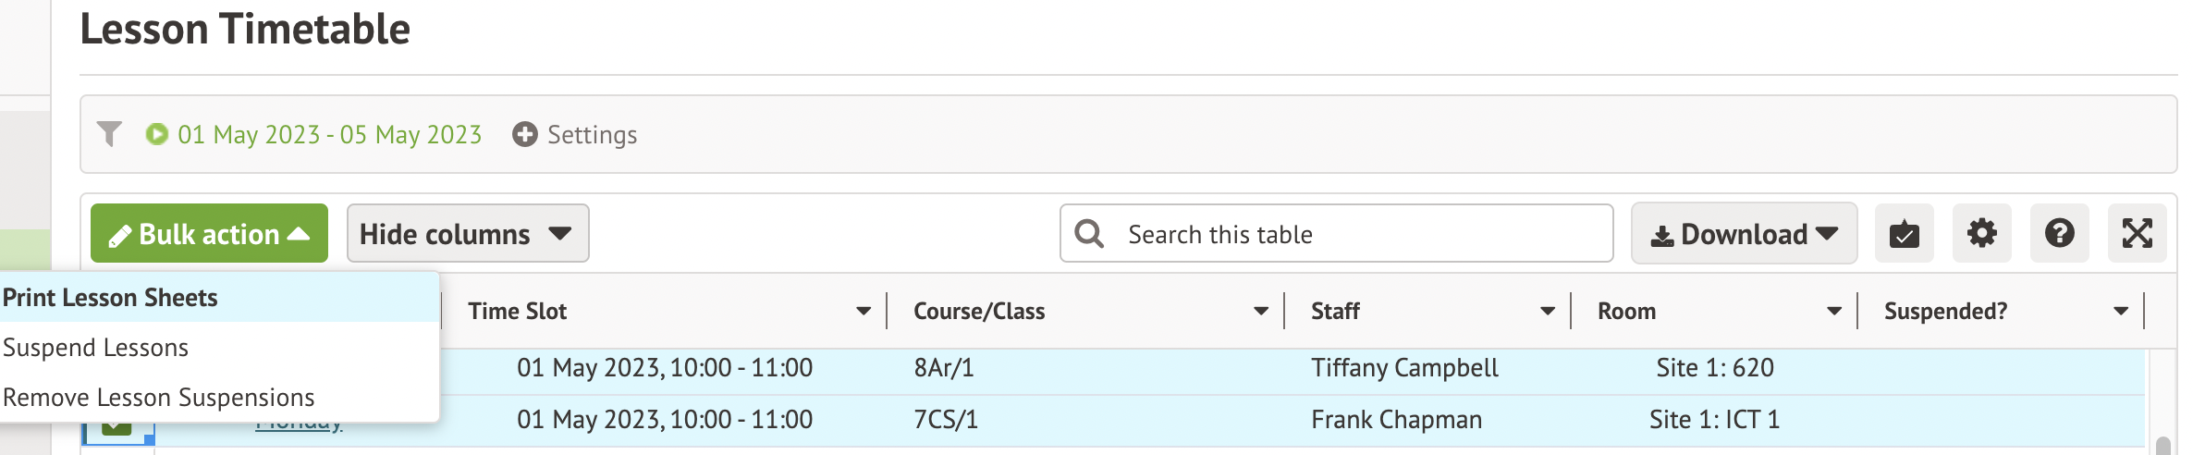The width and height of the screenshot is (2193, 455).
Task: Open table settings via gear icon
Action: (1981, 234)
